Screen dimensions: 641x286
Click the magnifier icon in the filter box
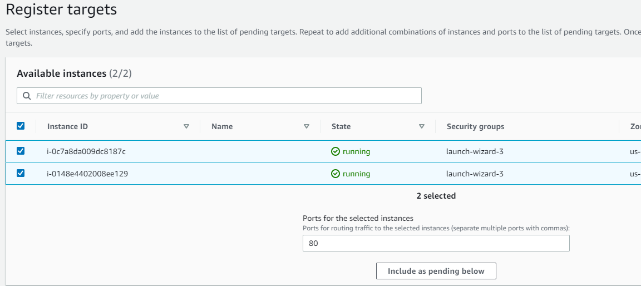[x=27, y=96]
